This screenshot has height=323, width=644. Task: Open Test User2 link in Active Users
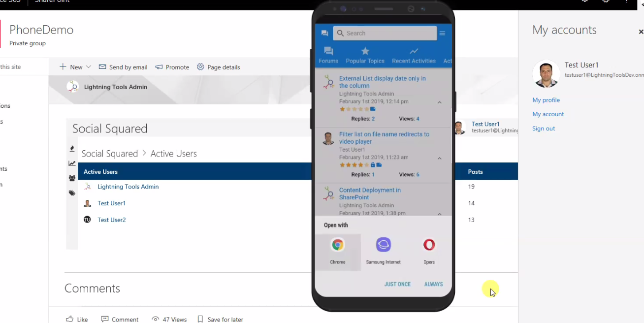point(111,220)
